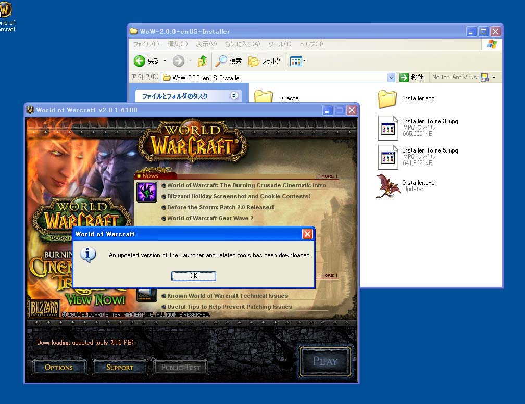Click the Explorer Forward button
525x404 pixels.
click(179, 60)
